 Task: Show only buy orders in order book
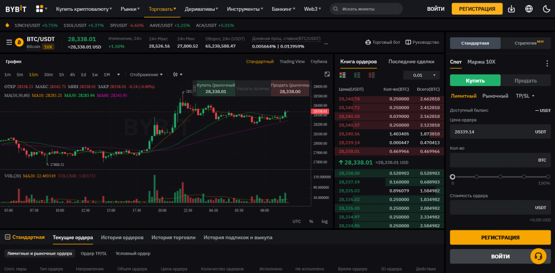(x=357, y=75)
